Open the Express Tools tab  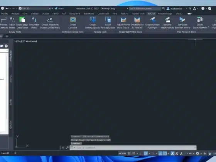tap(138, 13)
